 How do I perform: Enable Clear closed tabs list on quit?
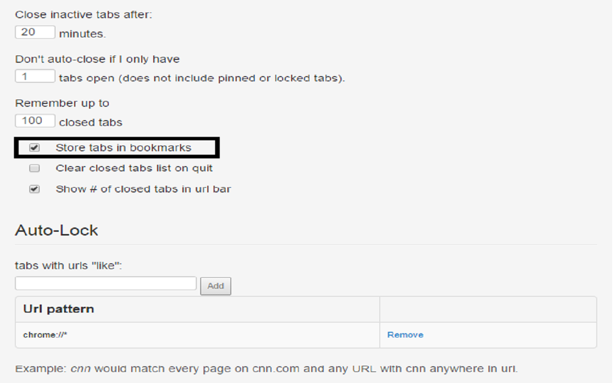tap(34, 168)
